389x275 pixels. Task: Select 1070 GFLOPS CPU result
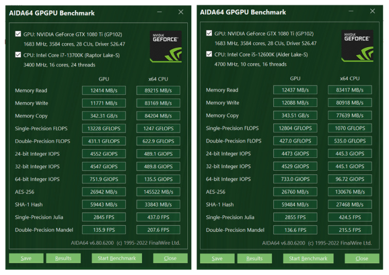click(350, 128)
